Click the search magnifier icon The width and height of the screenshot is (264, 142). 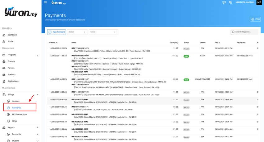click(x=233, y=32)
